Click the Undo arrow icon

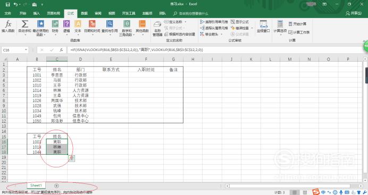tap(15, 4)
